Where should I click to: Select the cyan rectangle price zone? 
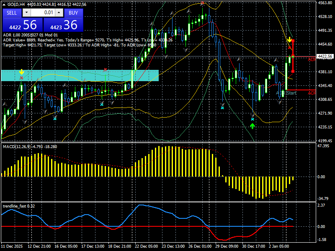(80, 76)
